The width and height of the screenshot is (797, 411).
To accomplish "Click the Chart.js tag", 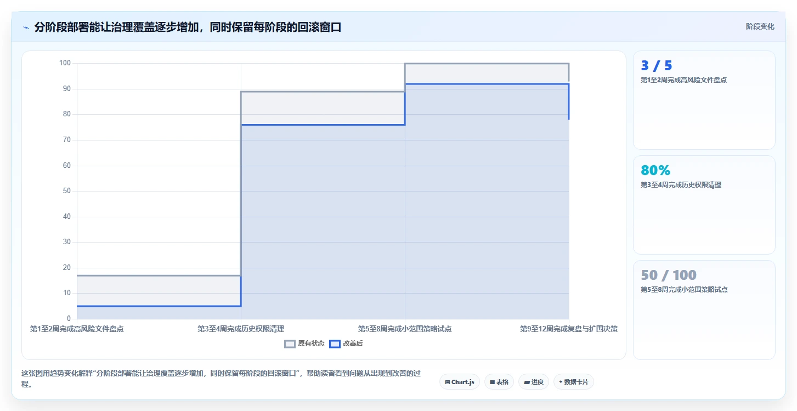I will coord(460,382).
